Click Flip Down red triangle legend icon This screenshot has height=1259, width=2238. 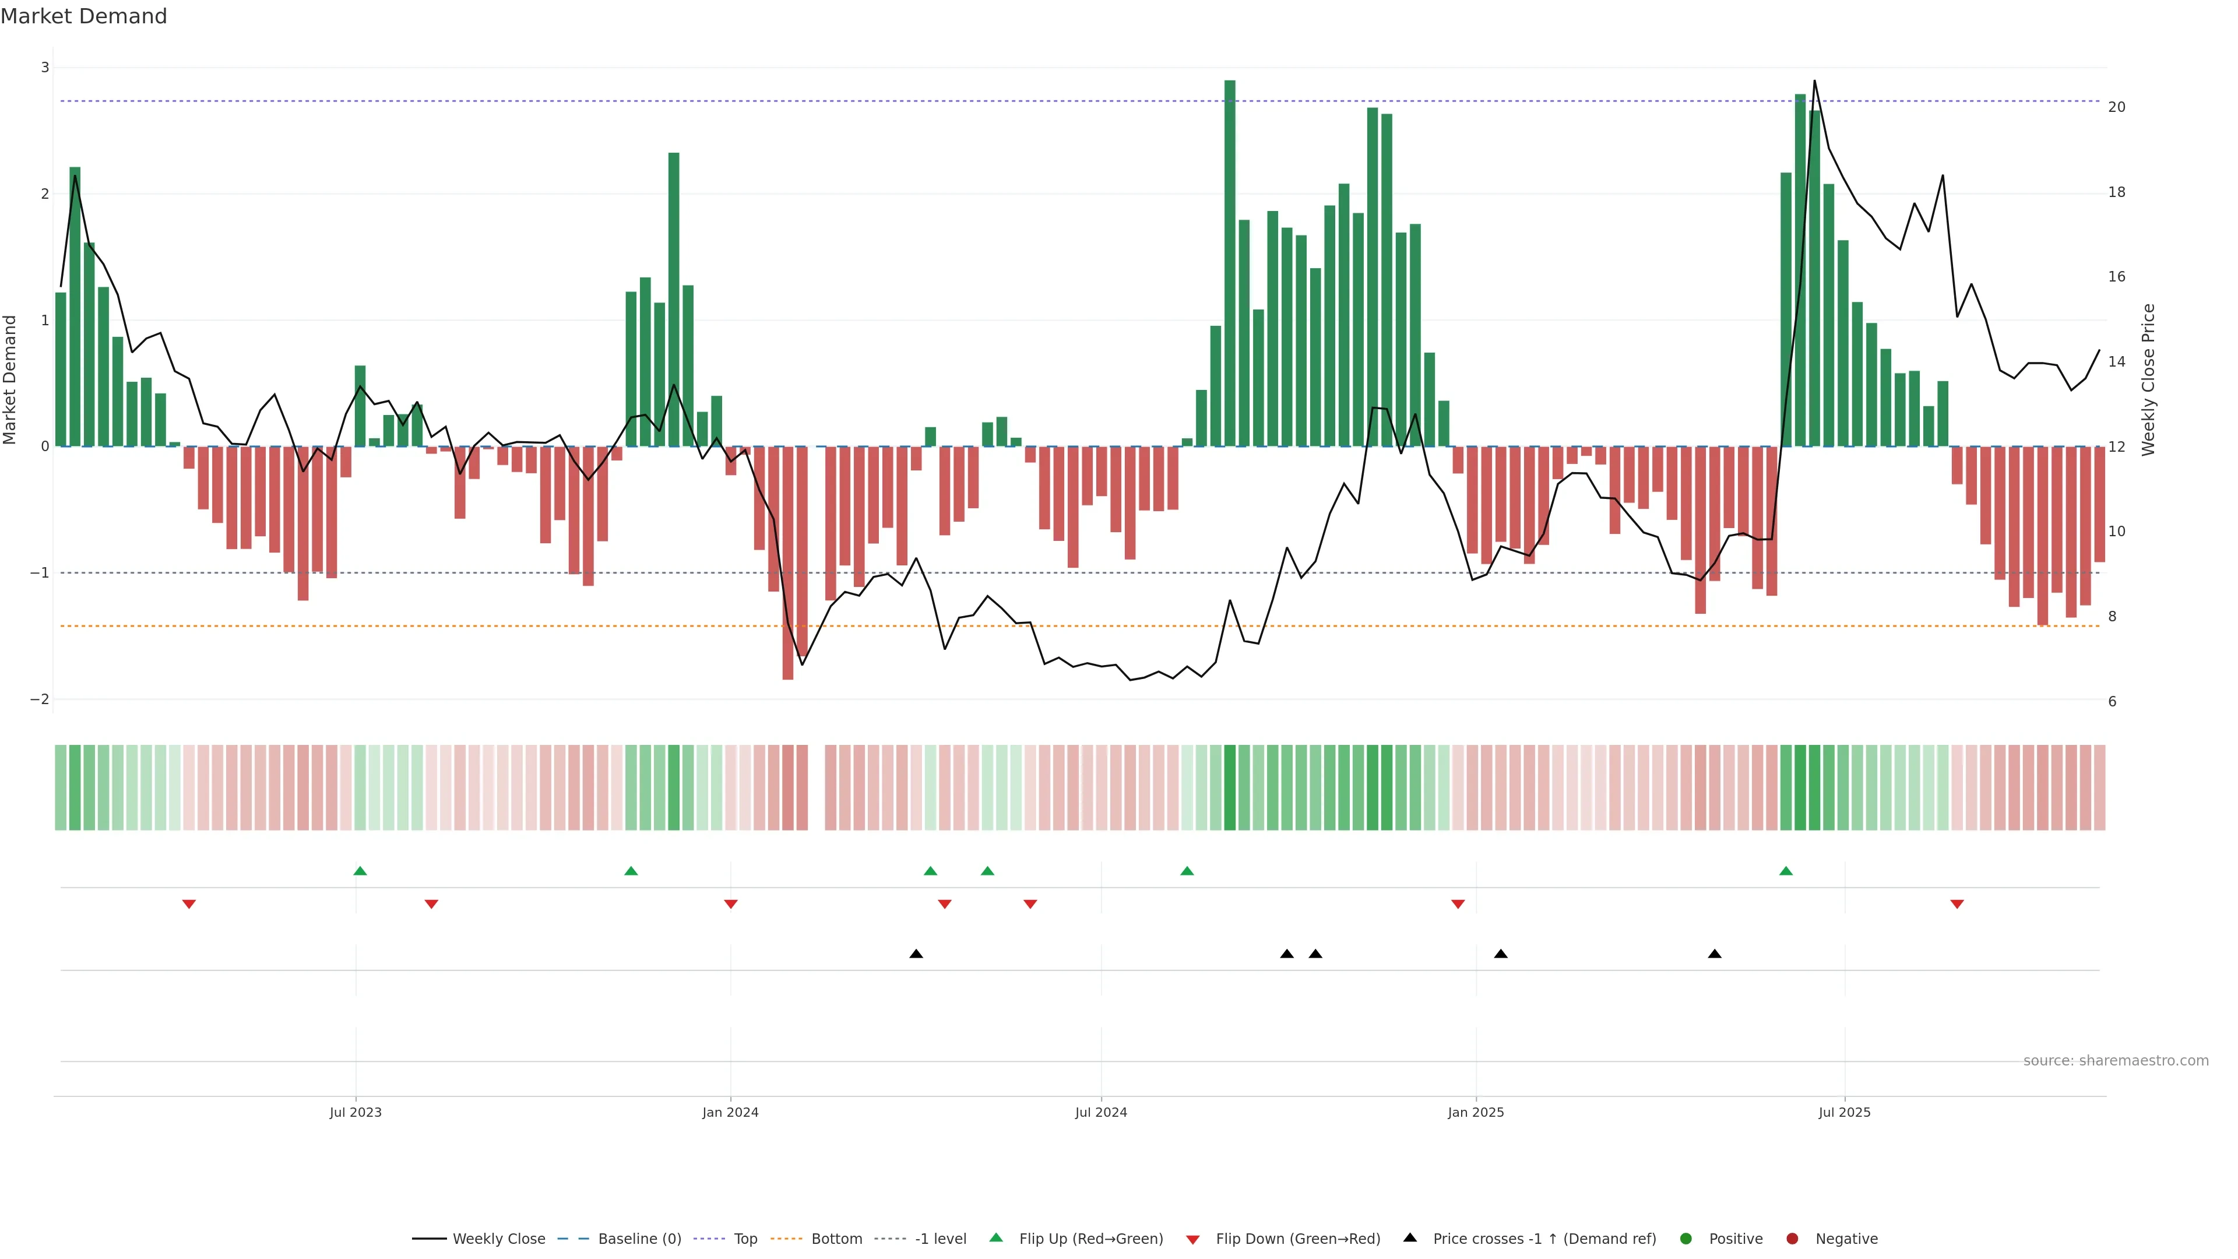[x=1193, y=1240]
